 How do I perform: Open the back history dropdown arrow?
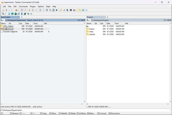(9, 10)
